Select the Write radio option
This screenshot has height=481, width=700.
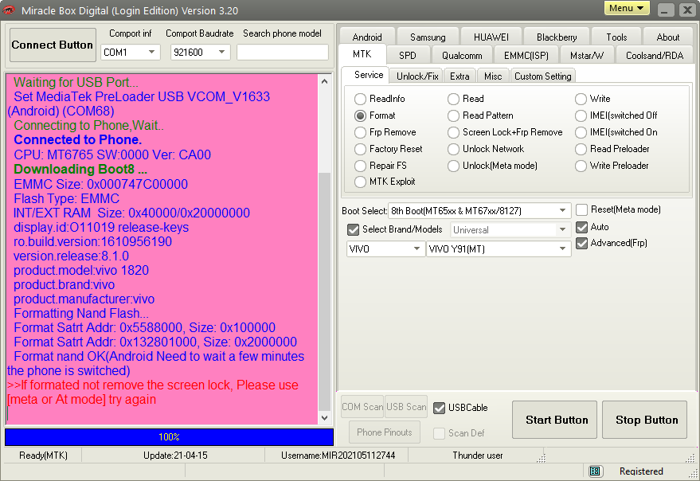(x=592, y=99)
